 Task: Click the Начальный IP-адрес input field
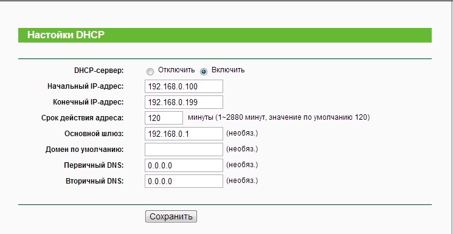(184, 86)
